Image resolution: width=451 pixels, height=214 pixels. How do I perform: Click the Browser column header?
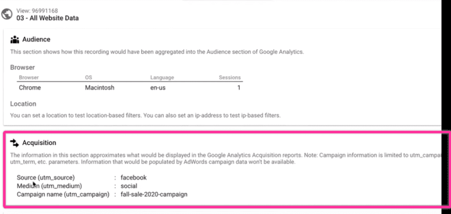pyautogui.click(x=29, y=77)
